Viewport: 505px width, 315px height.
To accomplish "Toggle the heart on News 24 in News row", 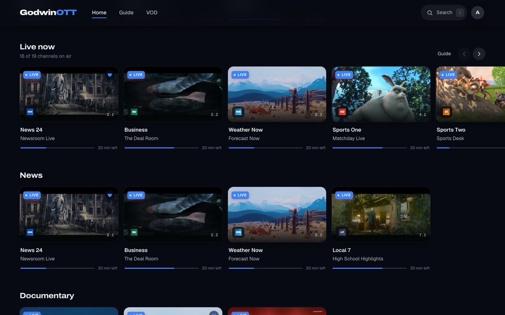I will point(110,195).
